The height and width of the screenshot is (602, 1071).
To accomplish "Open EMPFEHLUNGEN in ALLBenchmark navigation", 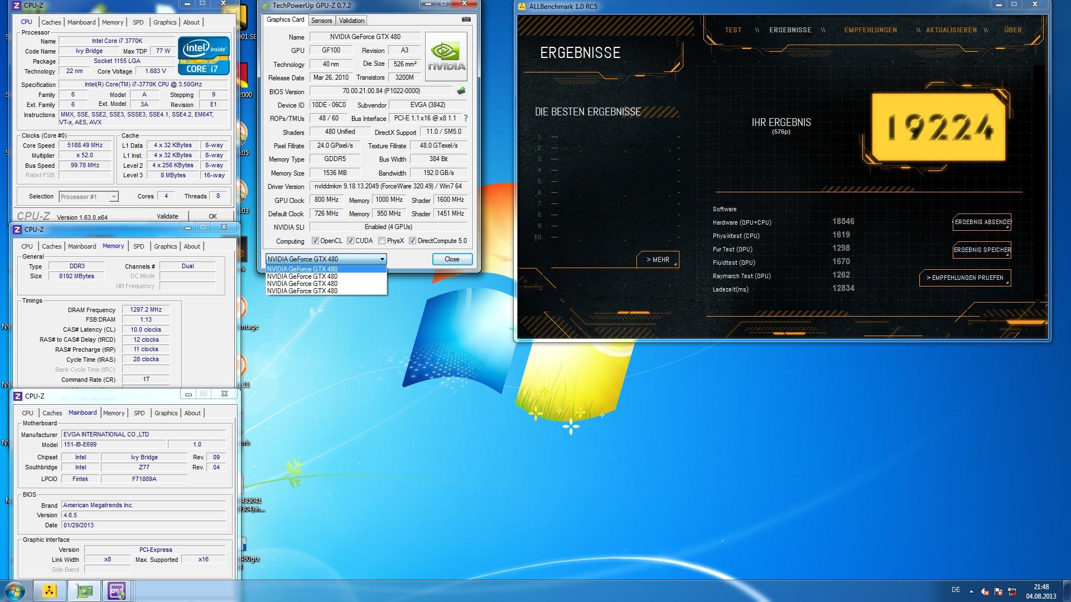I will tap(870, 30).
